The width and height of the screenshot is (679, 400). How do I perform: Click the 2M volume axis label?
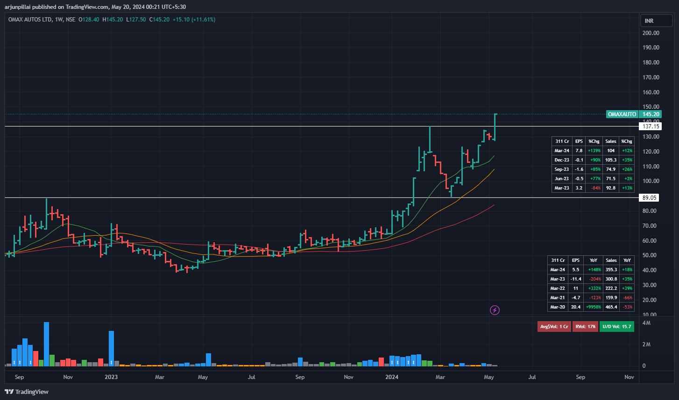click(x=647, y=344)
